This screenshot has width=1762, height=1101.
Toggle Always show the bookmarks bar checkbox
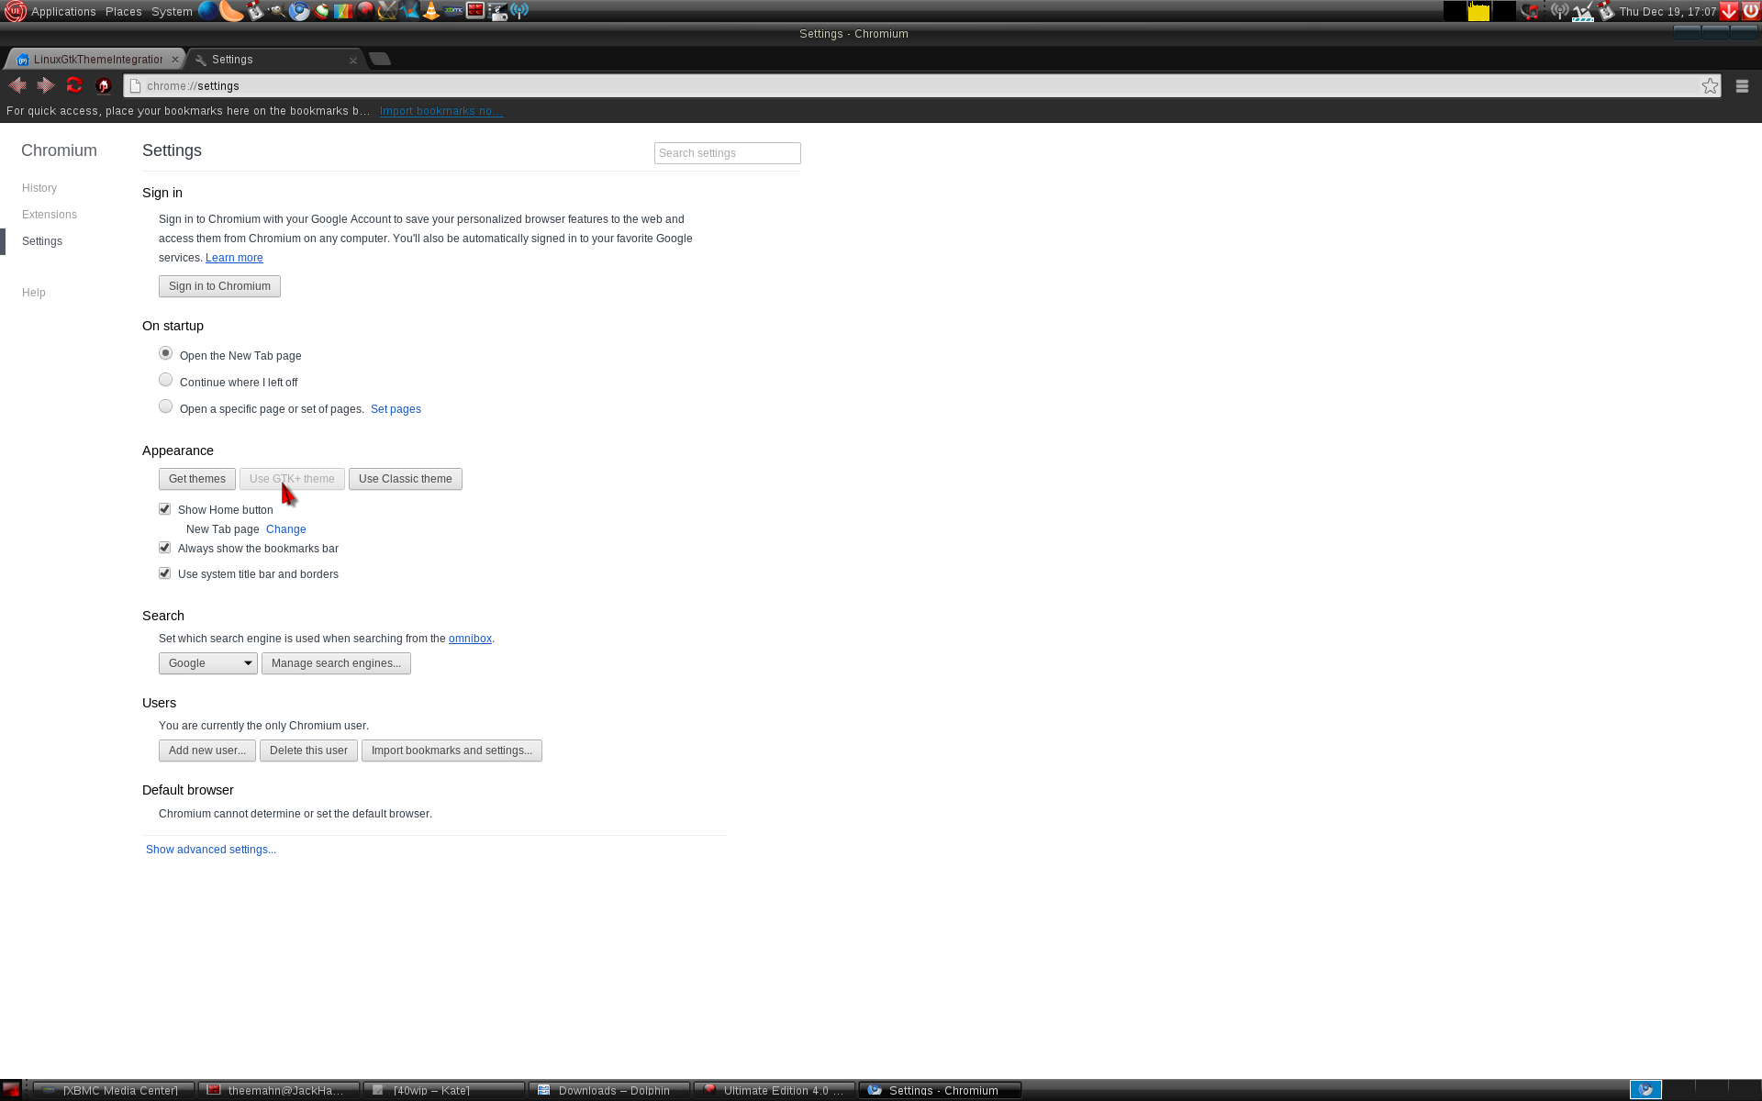[165, 548]
